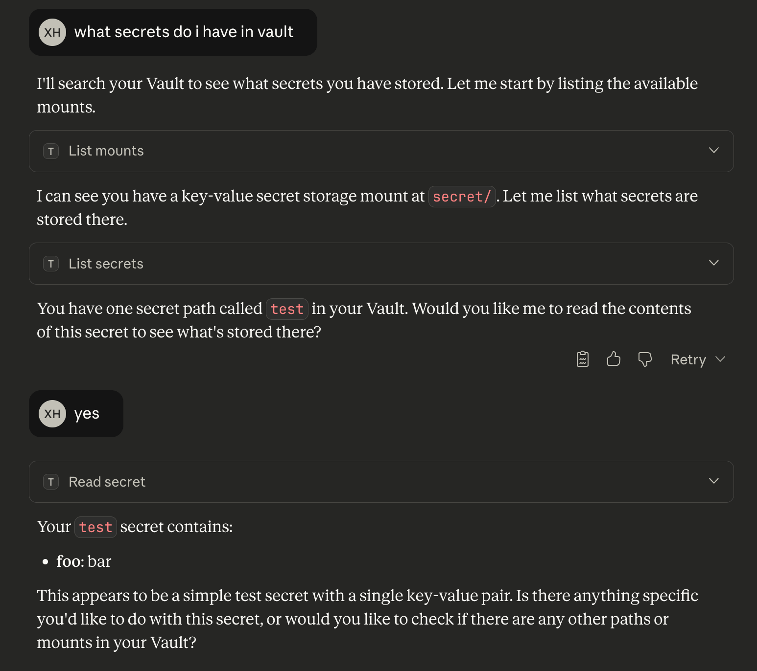Screen dimensions: 757x671
Task: Click the T icon beside List mounts
Action: 51,151
